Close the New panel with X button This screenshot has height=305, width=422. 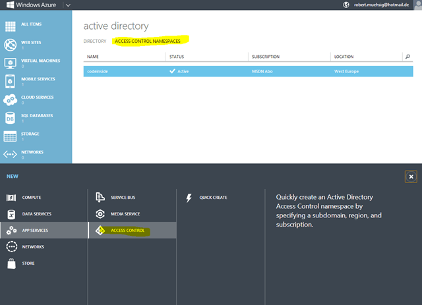[x=411, y=177]
